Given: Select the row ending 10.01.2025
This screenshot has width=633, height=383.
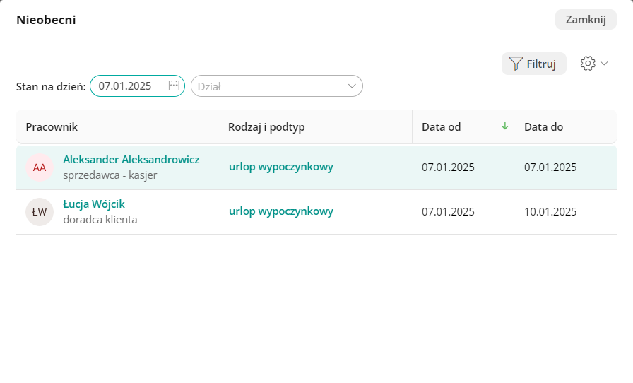Looking at the screenshot, I should coord(550,212).
